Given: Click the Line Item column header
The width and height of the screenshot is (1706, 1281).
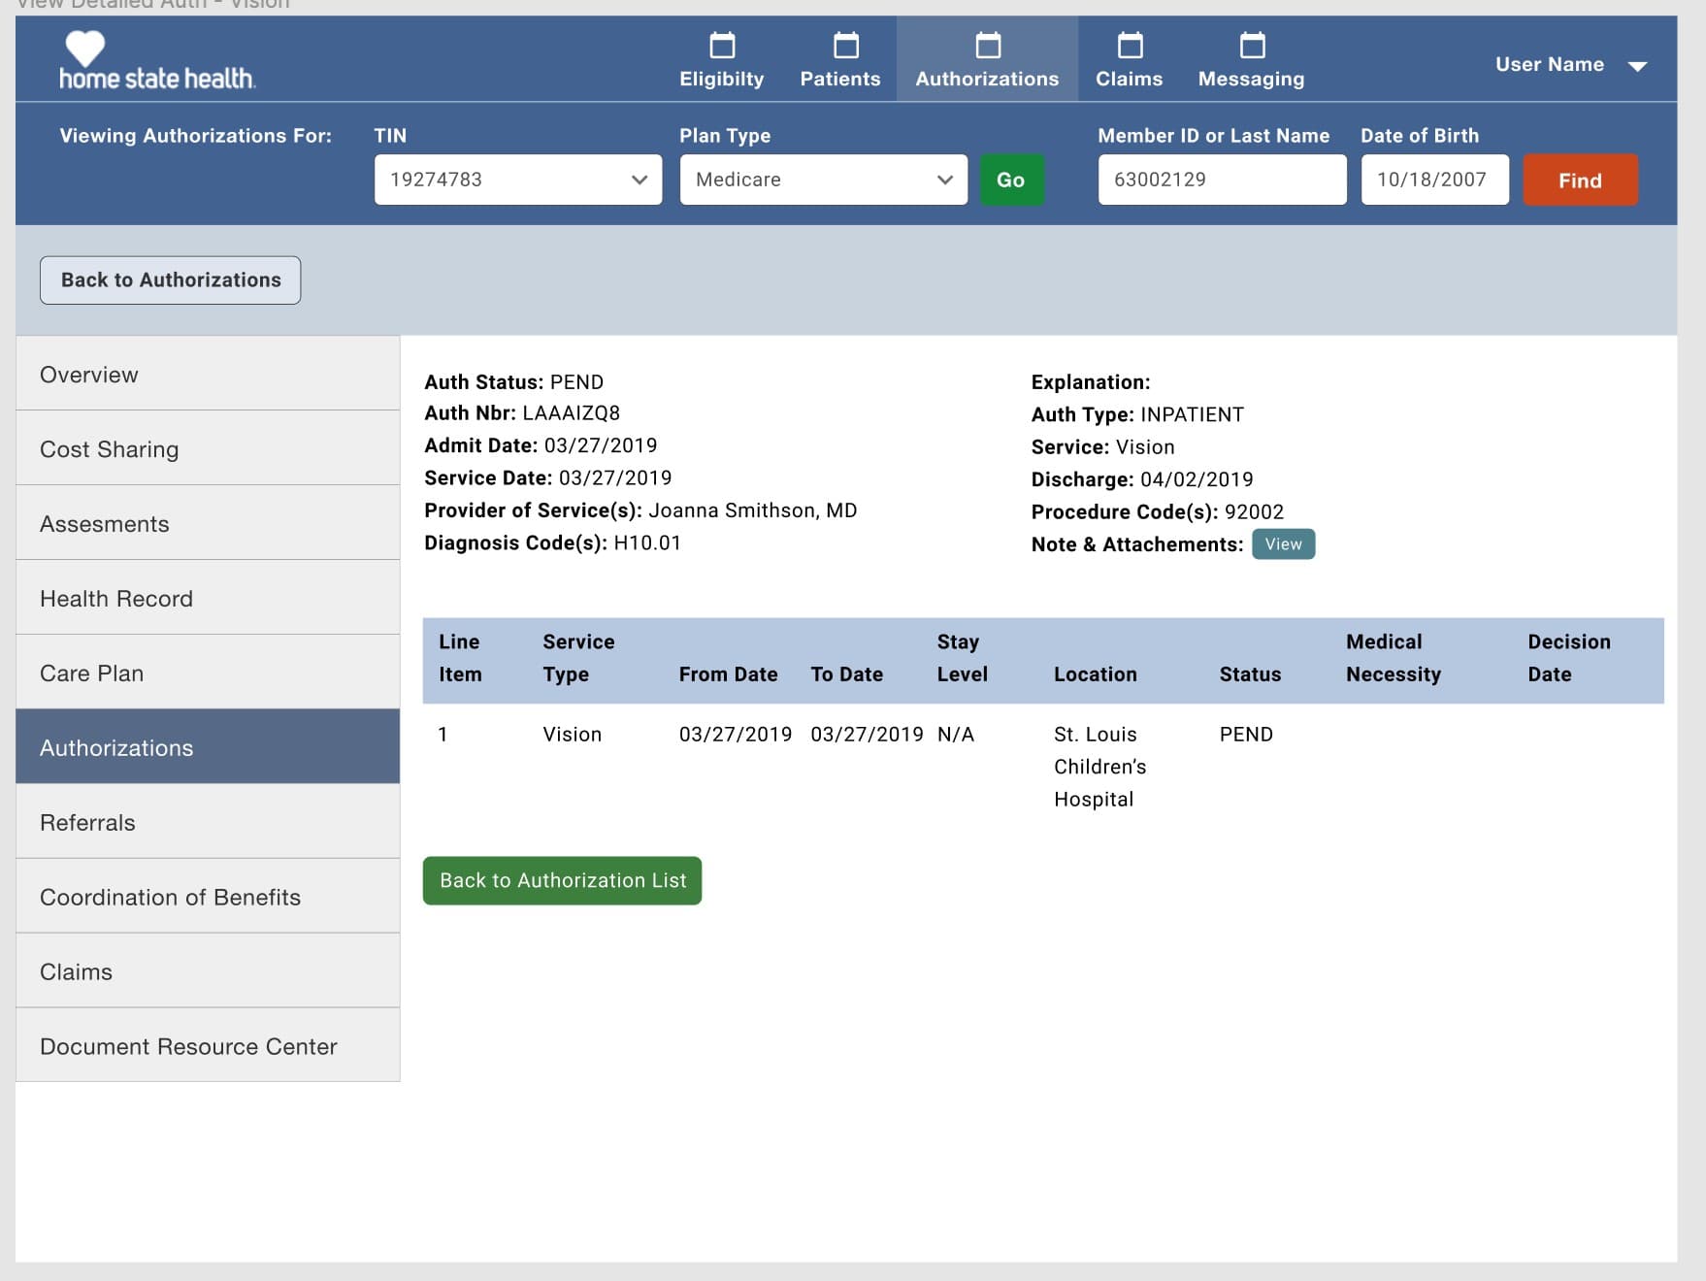Looking at the screenshot, I should point(460,658).
